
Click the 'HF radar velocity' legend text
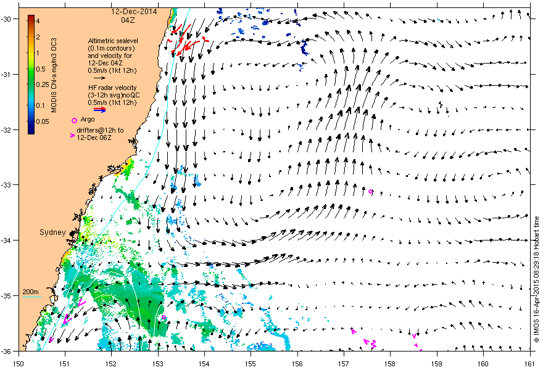pyautogui.click(x=112, y=88)
